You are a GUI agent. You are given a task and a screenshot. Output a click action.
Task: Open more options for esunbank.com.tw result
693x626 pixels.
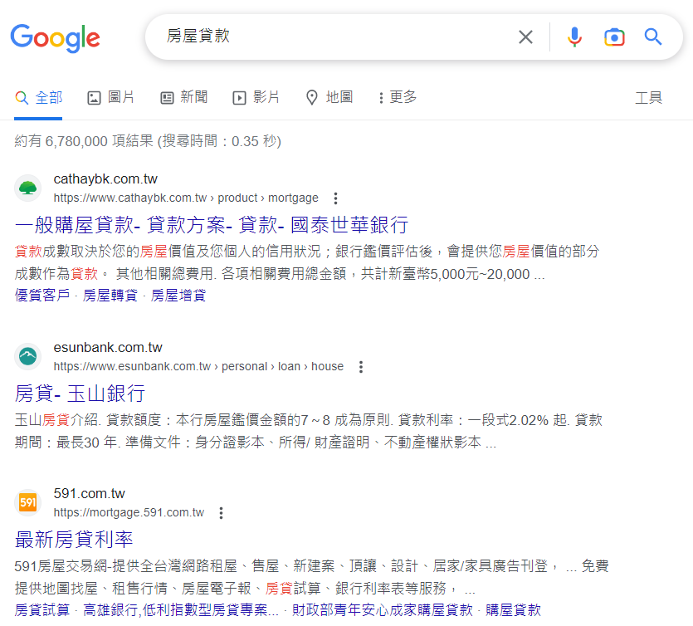click(361, 366)
